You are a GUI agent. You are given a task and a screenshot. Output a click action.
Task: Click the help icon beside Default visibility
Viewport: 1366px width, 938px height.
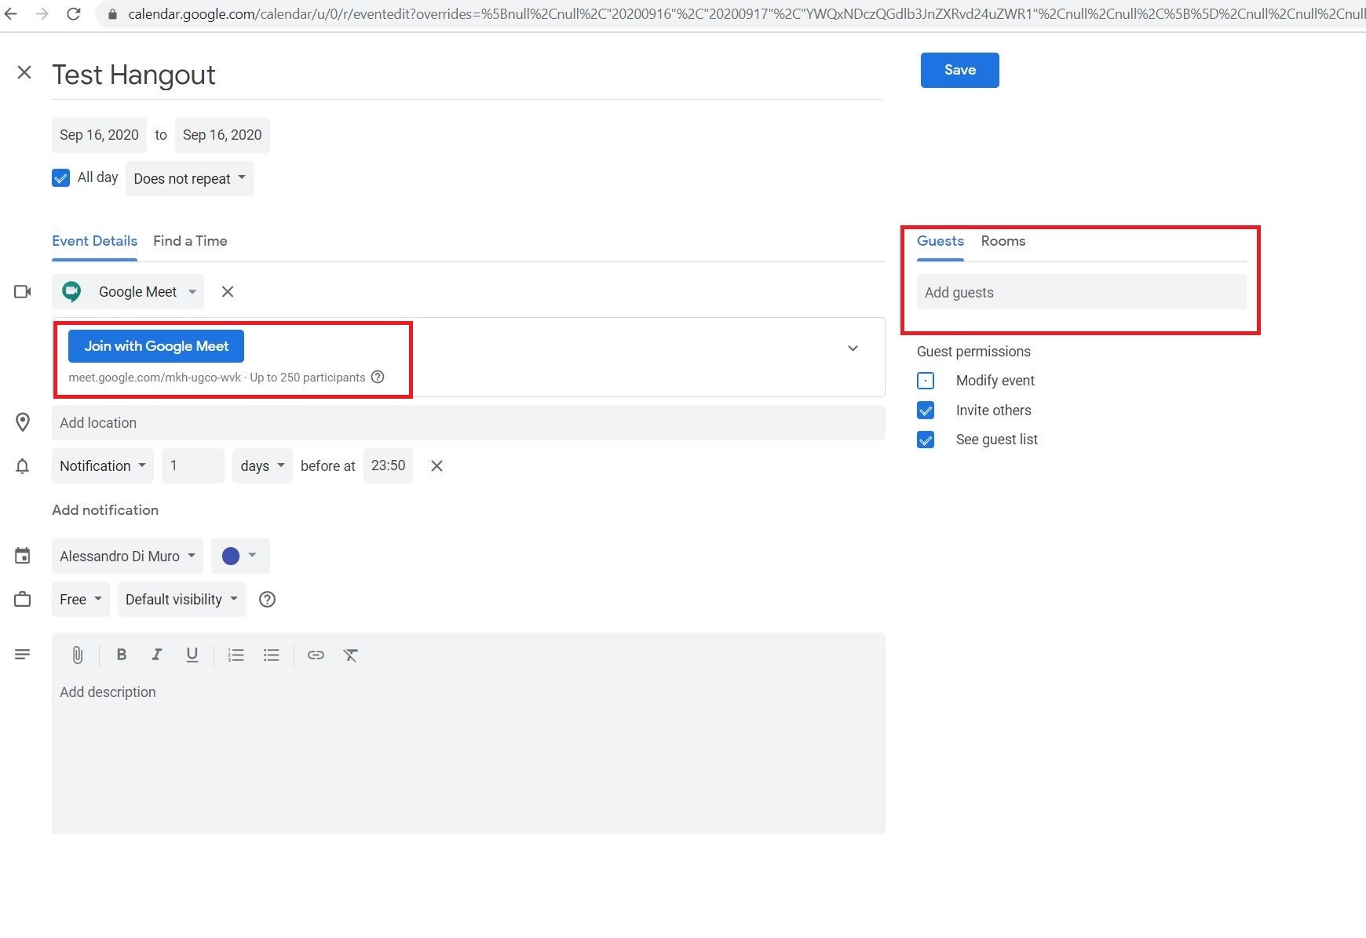coord(267,599)
